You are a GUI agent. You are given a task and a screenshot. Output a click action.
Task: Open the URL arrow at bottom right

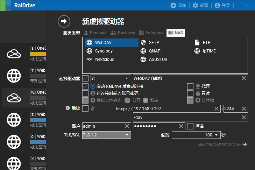pos(245,144)
